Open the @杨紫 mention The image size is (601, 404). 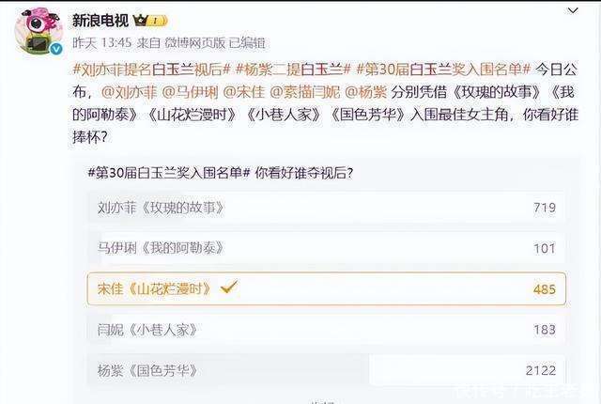[x=366, y=92]
